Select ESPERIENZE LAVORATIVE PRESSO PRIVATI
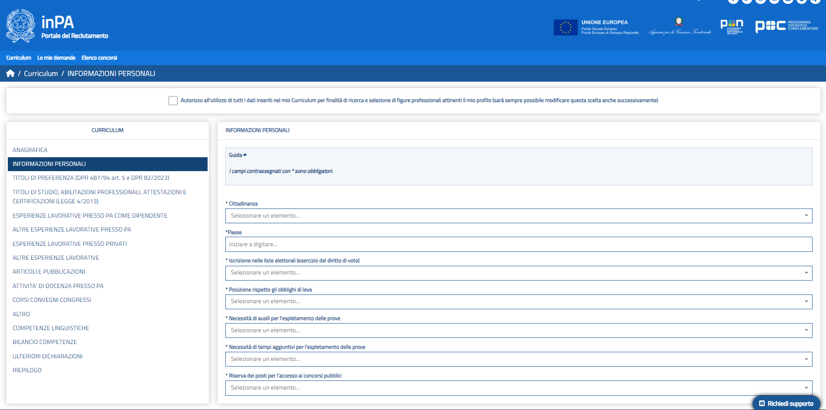 108,244
